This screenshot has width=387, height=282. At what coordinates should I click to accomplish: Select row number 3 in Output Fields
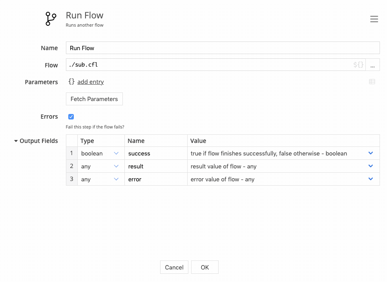[71, 179]
